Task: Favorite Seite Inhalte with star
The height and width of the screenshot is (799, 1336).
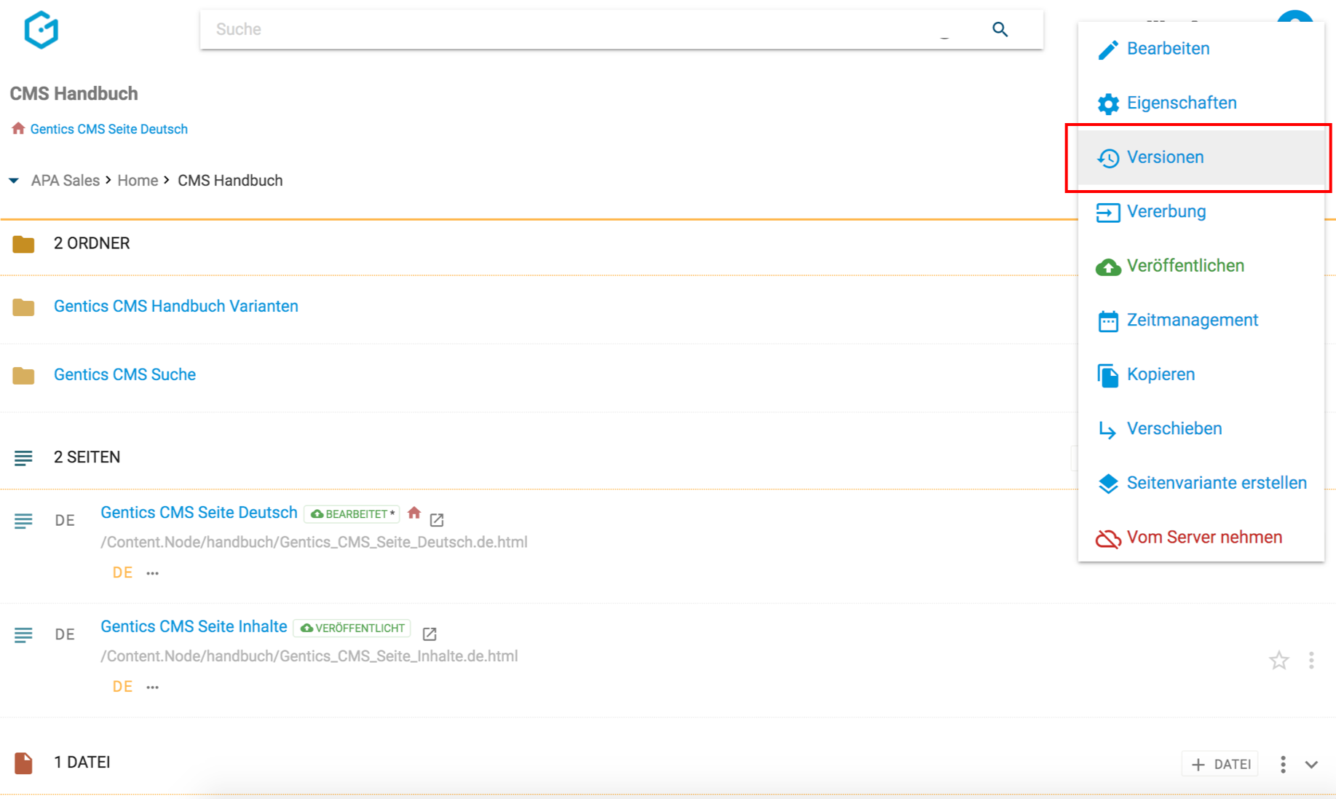Action: tap(1279, 661)
